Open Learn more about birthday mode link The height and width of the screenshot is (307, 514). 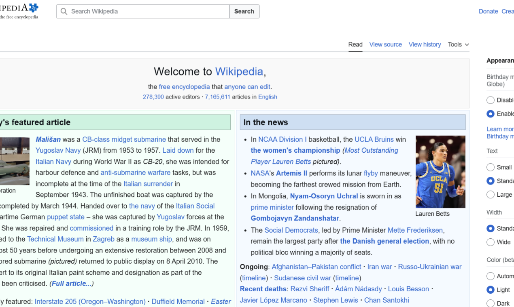[x=500, y=132]
